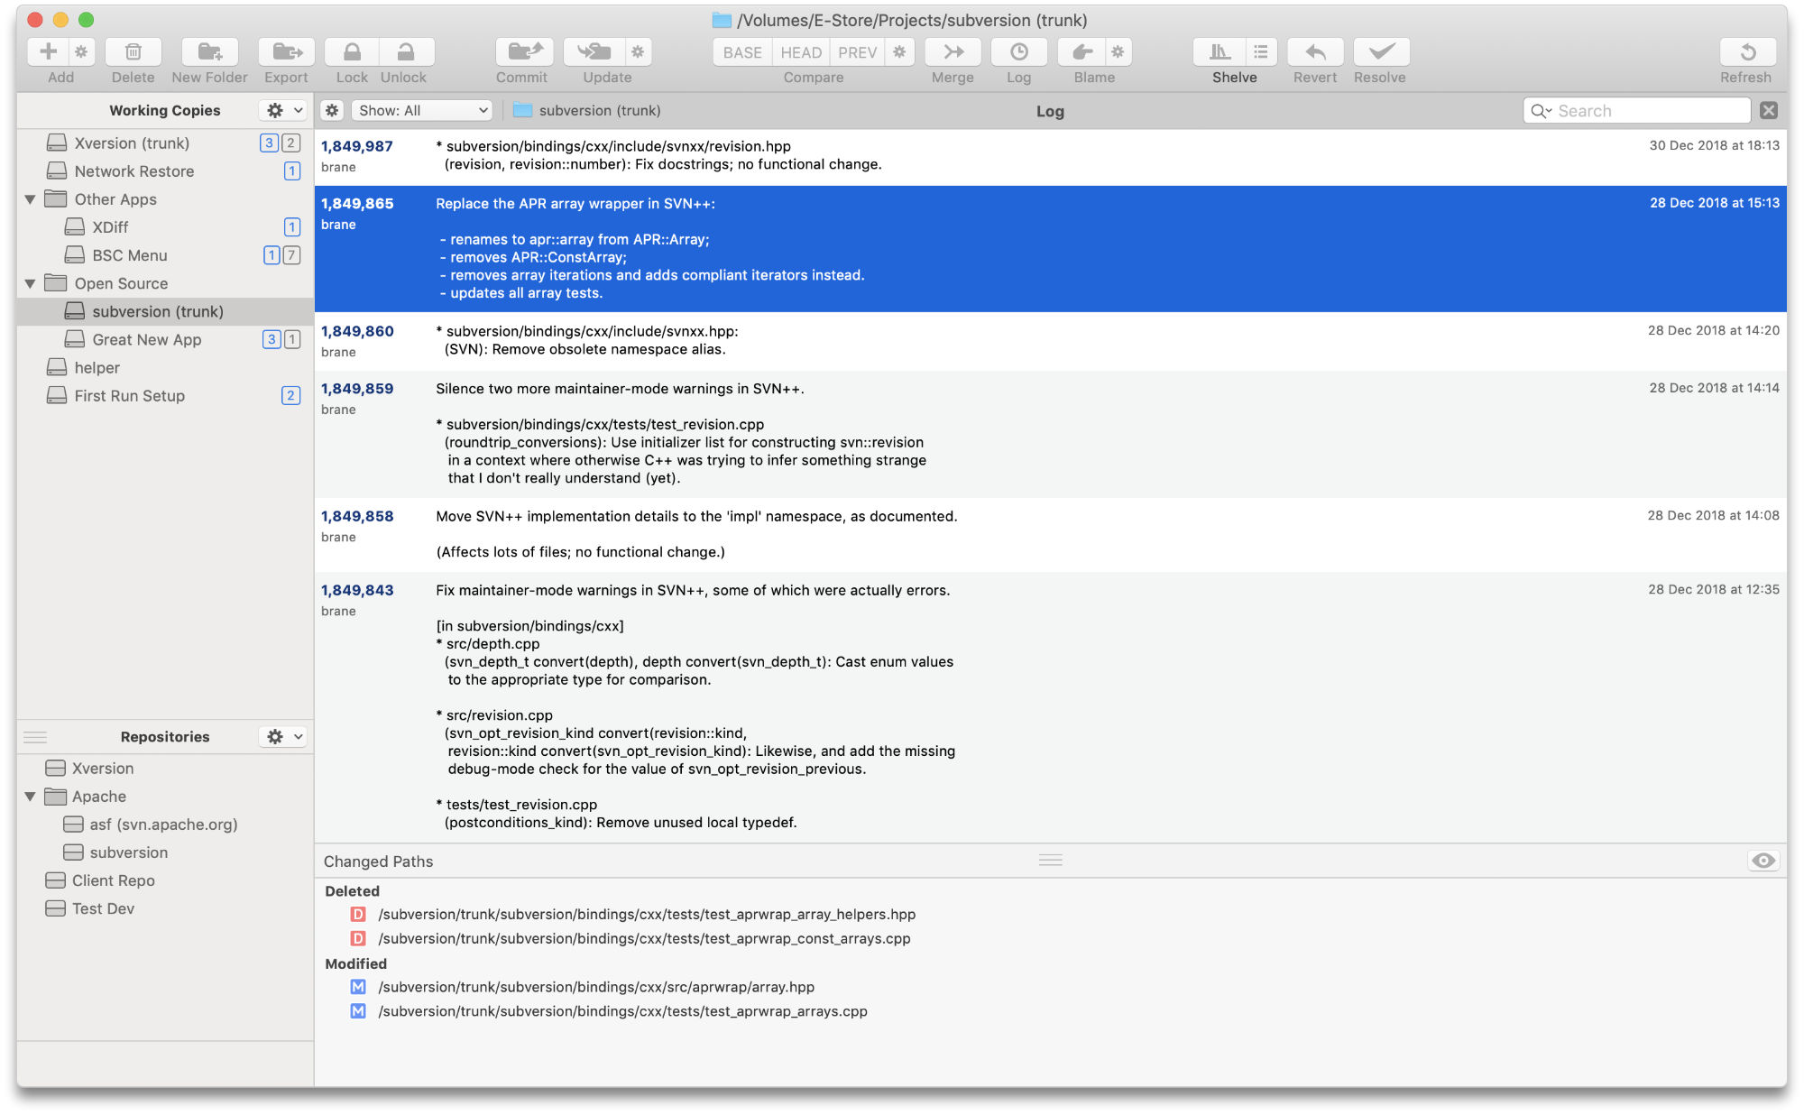Open the Update options gear
Viewport: 1804px width, 1115px height.
[x=638, y=51]
